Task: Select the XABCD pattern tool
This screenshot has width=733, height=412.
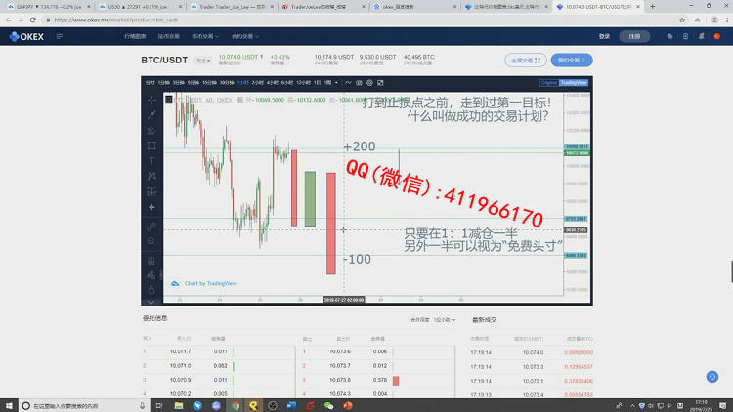Action: point(151,176)
